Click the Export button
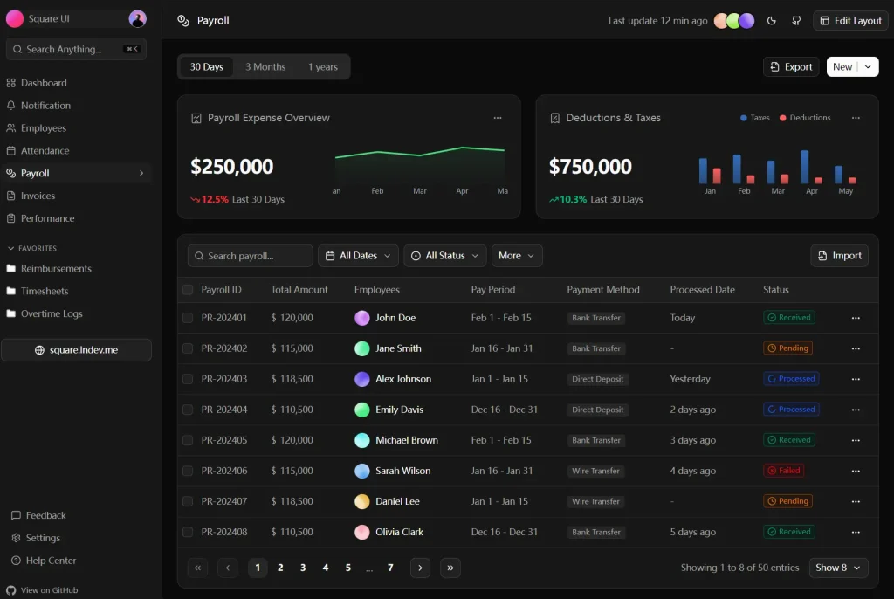The height and width of the screenshot is (599, 894). 790,66
